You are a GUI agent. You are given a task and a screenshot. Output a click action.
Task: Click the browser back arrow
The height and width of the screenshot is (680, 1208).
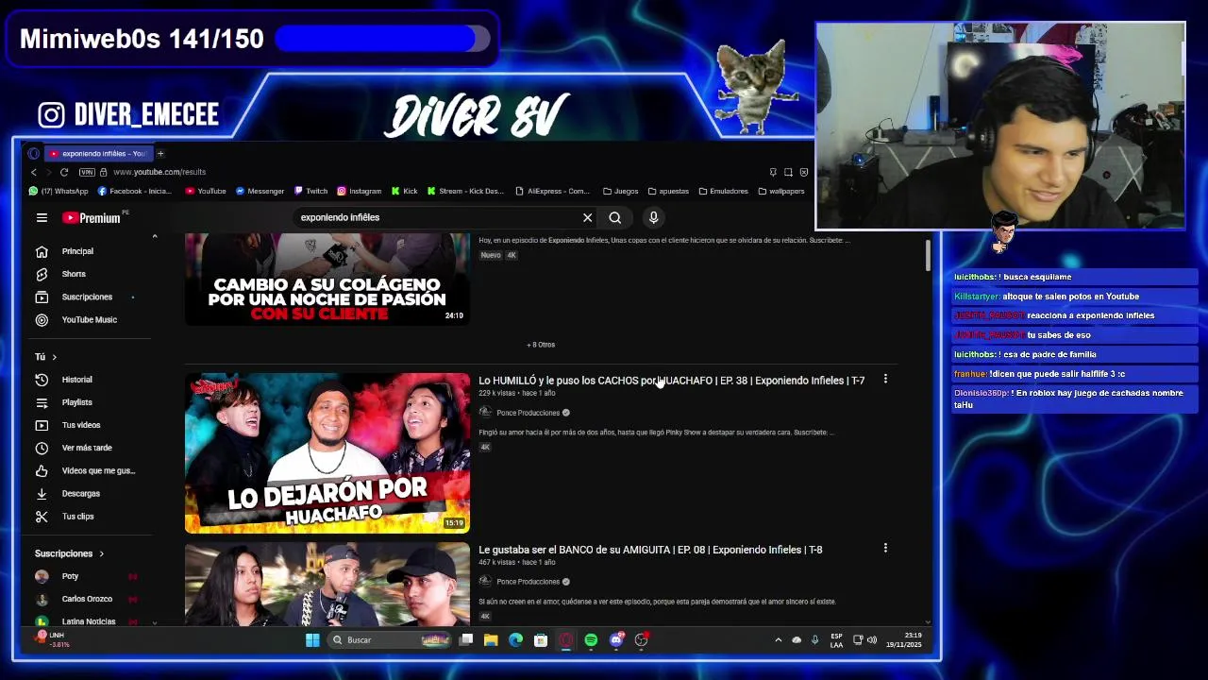pos(34,172)
